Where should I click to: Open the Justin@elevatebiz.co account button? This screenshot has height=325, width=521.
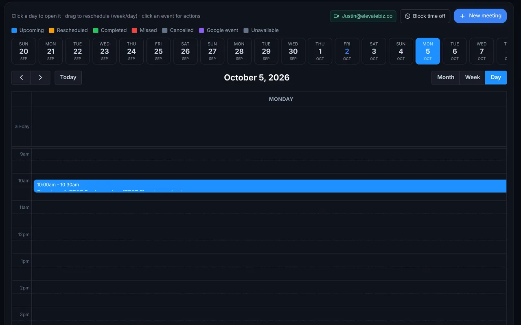coord(363,16)
